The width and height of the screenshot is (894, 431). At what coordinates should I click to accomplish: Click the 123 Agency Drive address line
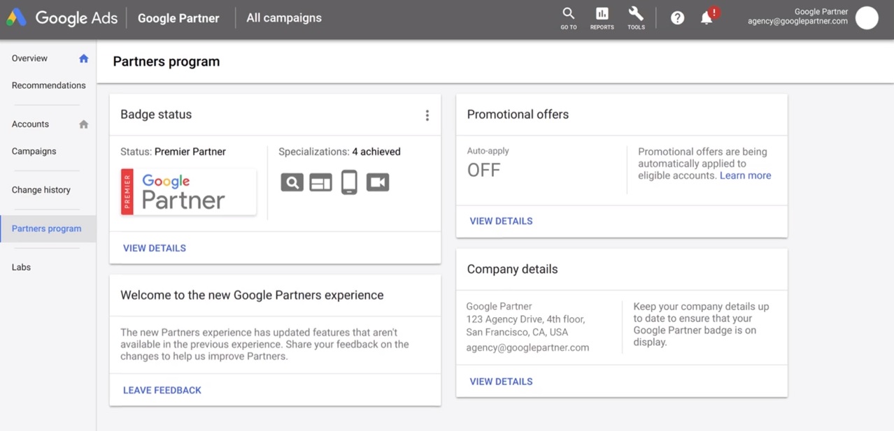pos(525,319)
